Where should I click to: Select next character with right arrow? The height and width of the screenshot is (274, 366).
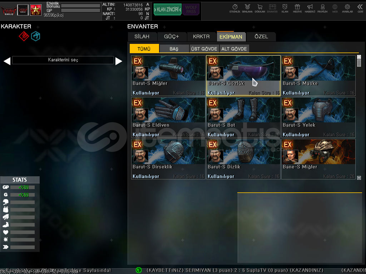tap(119, 61)
